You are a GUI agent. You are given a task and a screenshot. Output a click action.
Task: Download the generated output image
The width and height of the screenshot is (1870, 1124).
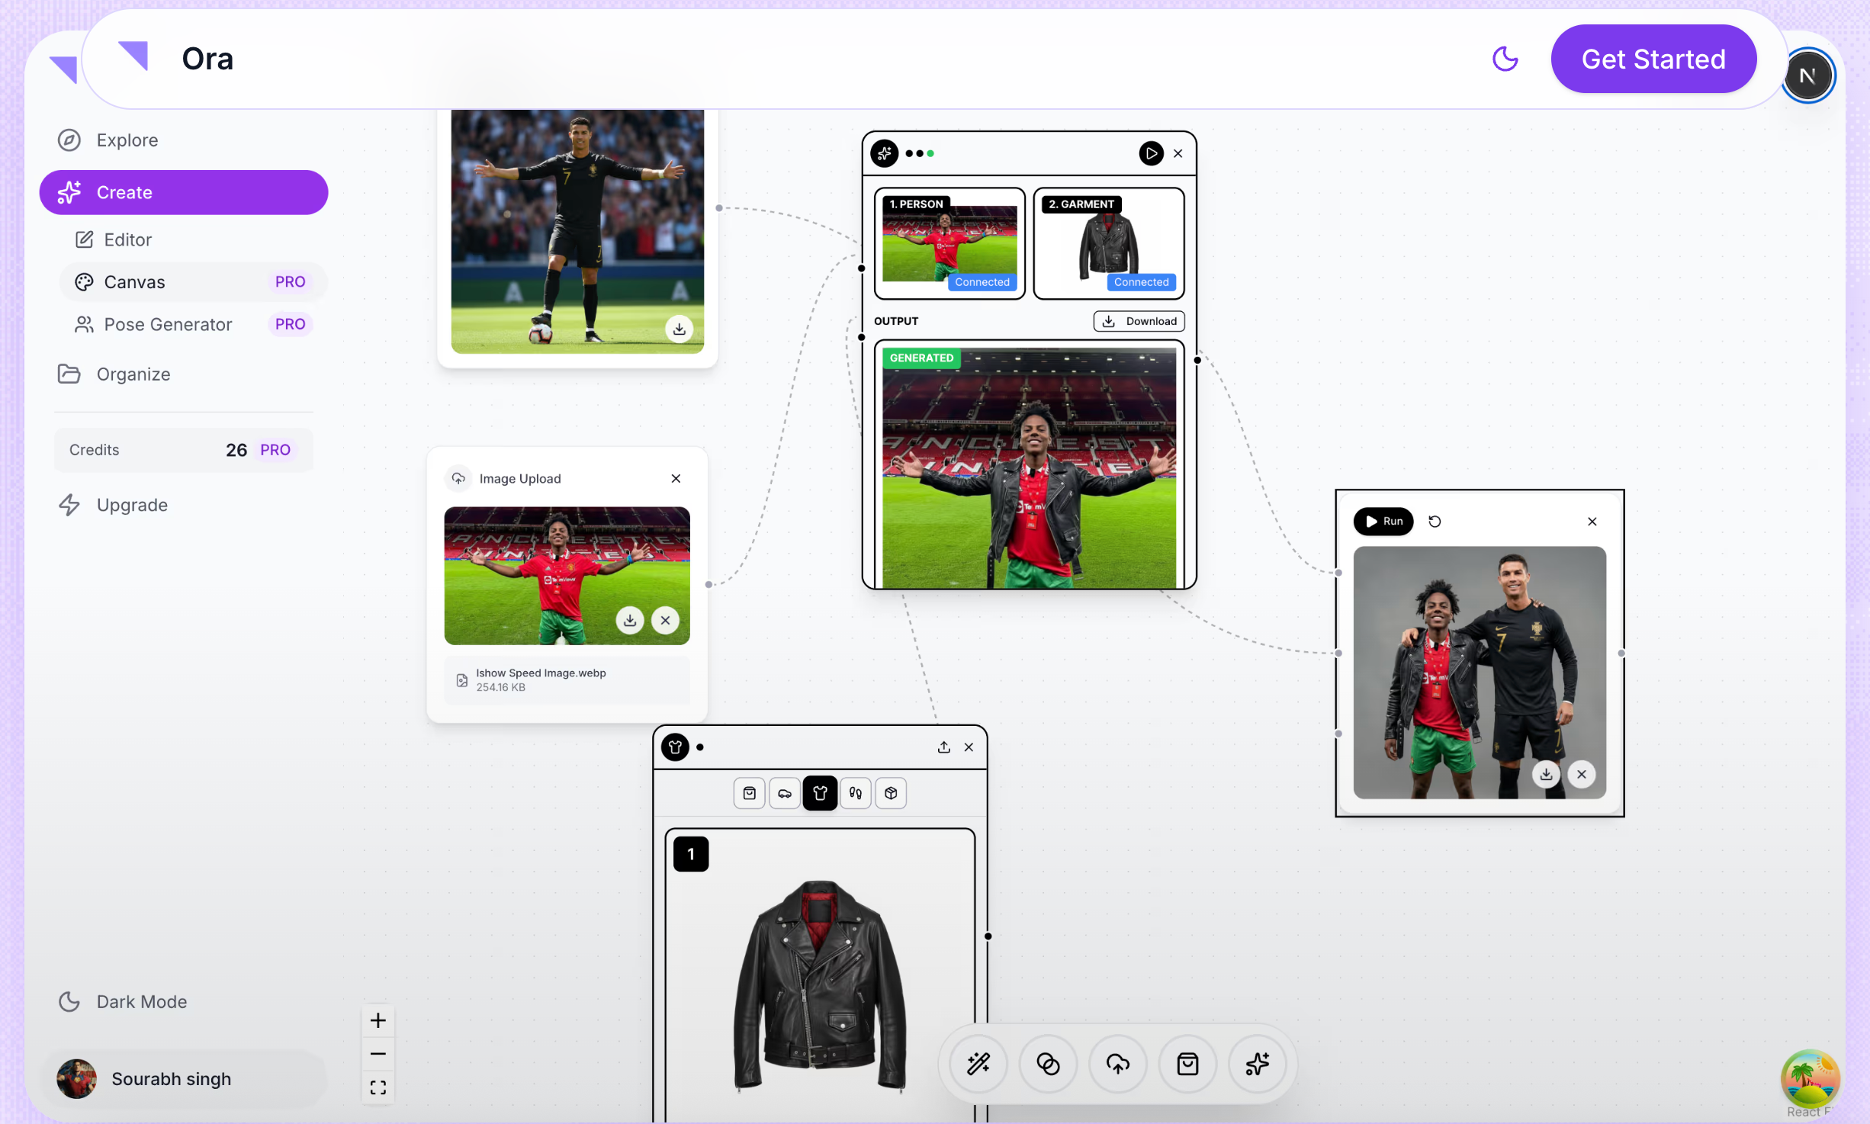(x=1139, y=321)
